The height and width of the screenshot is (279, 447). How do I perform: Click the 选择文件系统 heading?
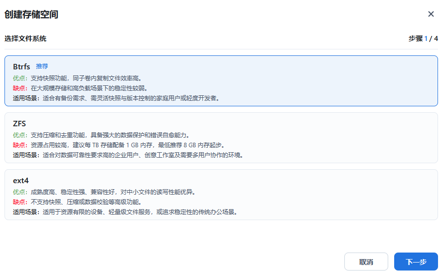tap(25, 38)
